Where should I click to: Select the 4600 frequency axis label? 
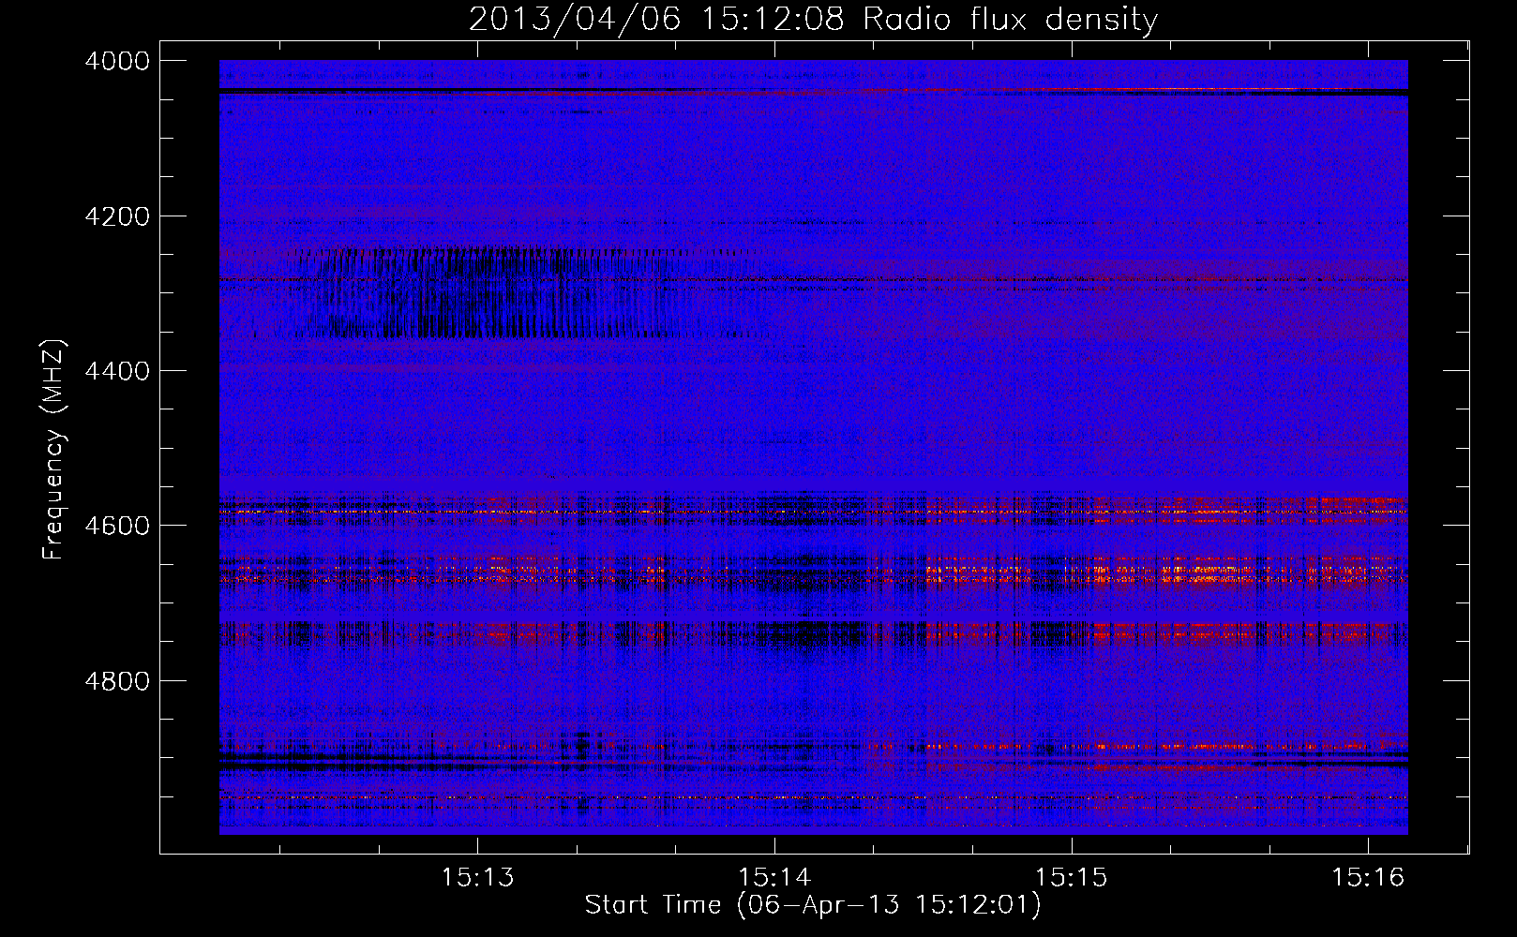pyautogui.click(x=117, y=526)
